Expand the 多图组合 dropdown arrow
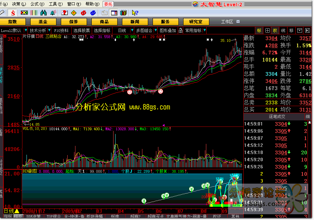This screenshot has height=220, width=314. coord(156,30)
